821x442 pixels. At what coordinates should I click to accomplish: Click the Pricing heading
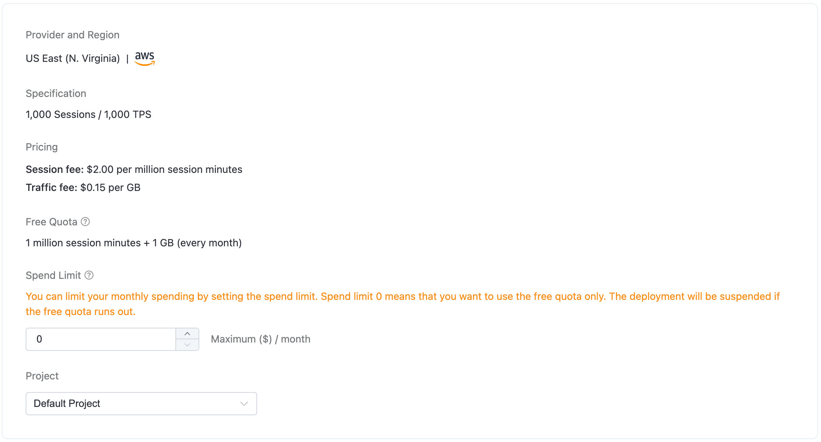click(42, 147)
